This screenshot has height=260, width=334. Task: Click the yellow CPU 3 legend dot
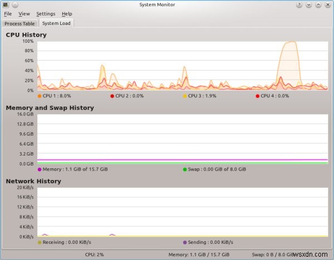coord(185,96)
